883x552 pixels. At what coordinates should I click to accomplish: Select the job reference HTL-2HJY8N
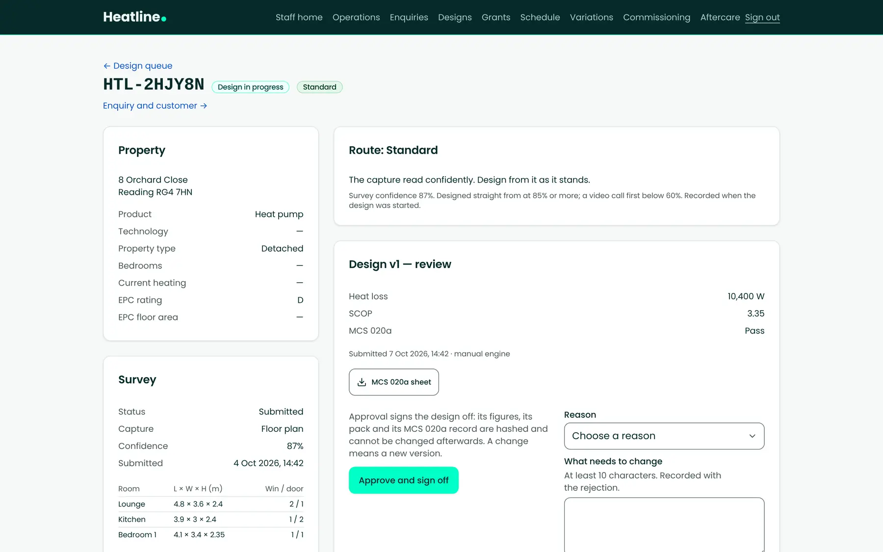[154, 84]
